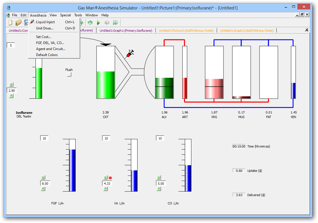Increase Isoflurane DEL with up arrow
This screenshot has height=223, width=318.
coord(11,84)
